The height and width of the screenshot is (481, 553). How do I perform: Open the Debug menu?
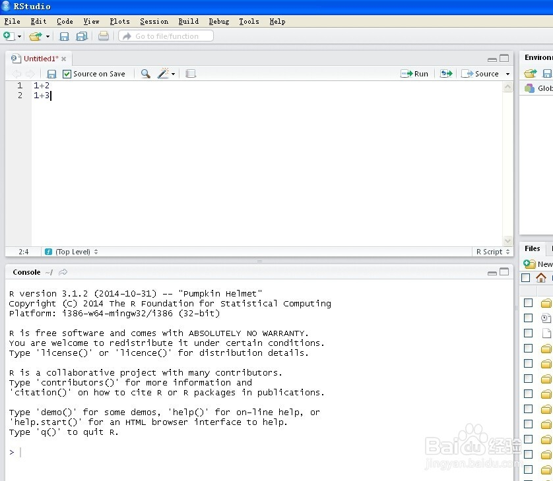coord(218,22)
